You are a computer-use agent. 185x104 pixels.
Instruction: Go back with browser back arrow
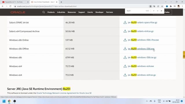pos(3,6)
